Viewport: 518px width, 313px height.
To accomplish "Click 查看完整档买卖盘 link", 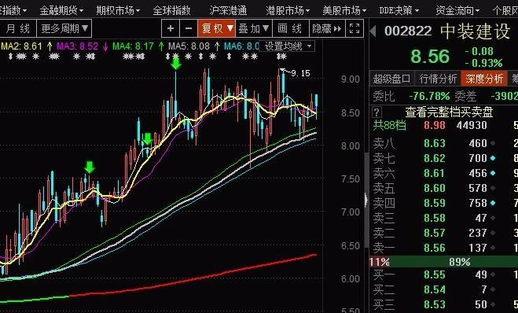I will [449, 112].
